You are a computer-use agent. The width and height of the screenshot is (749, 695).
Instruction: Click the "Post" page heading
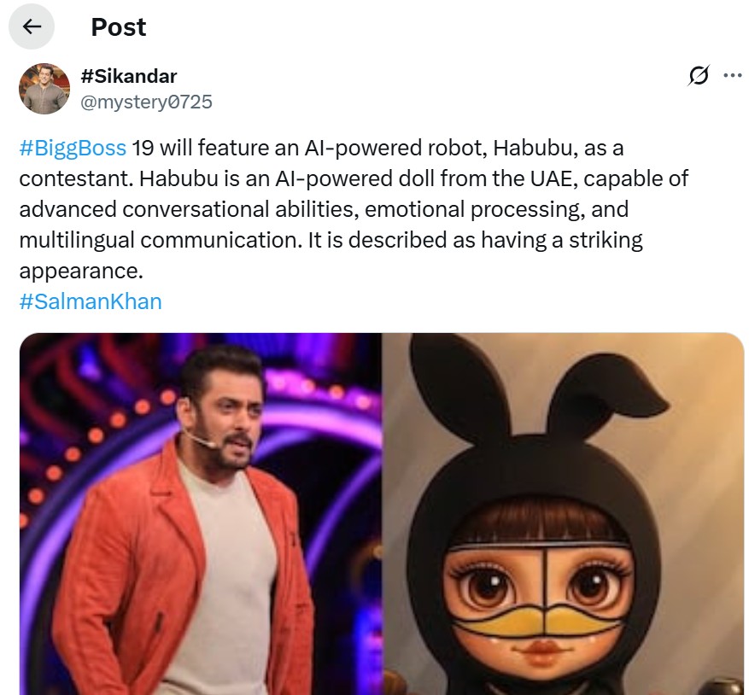[x=119, y=27]
